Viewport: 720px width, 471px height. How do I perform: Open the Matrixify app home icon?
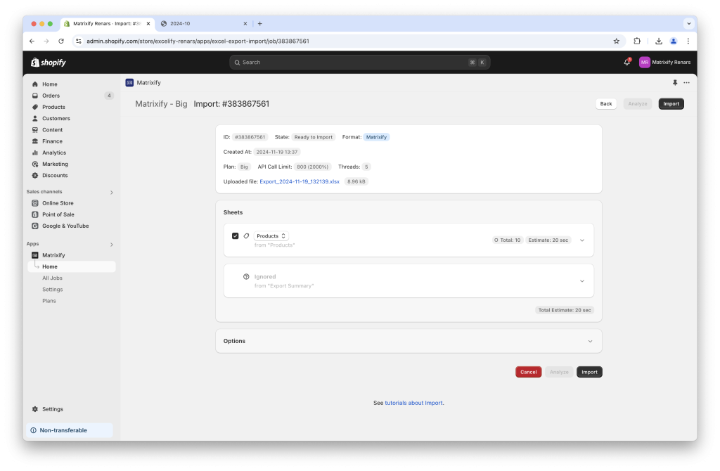click(129, 82)
